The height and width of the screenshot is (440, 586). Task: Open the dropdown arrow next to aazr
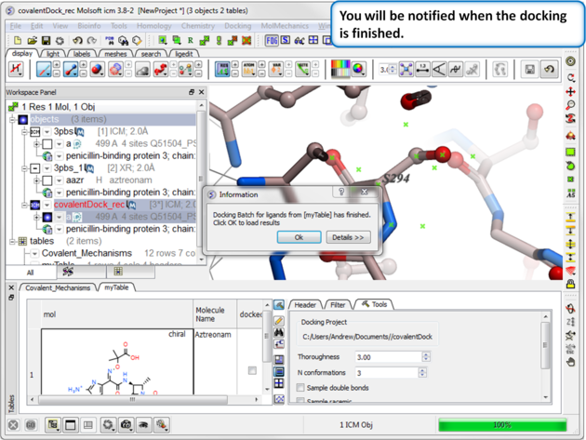(59, 180)
